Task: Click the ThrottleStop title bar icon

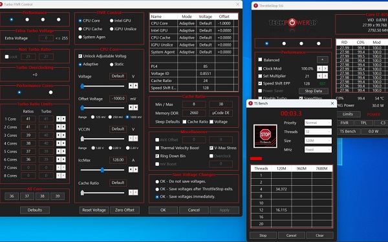Action: [x=255, y=6]
